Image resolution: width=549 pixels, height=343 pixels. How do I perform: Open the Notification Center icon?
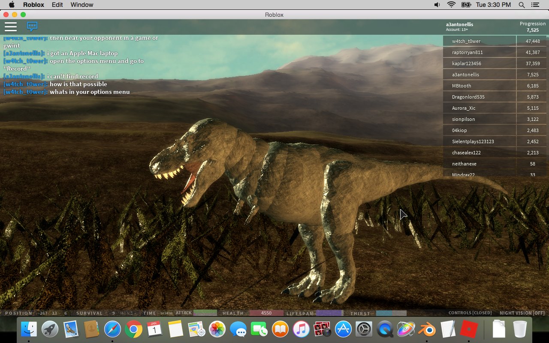[x=535, y=5]
